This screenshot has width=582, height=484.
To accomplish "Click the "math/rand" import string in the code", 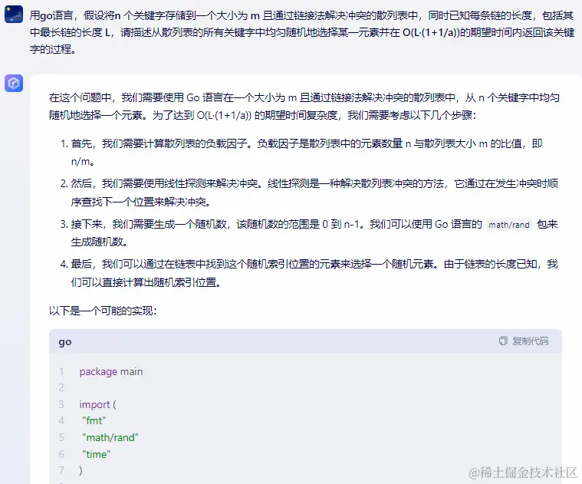I will pos(110,437).
